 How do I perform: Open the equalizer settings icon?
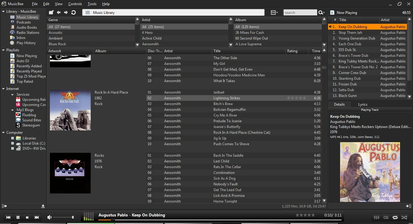click(x=376, y=217)
